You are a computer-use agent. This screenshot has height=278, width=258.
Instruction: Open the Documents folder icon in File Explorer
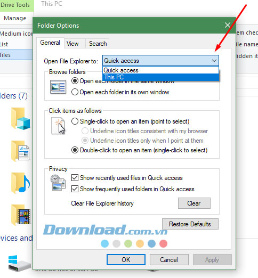tap(21, 151)
